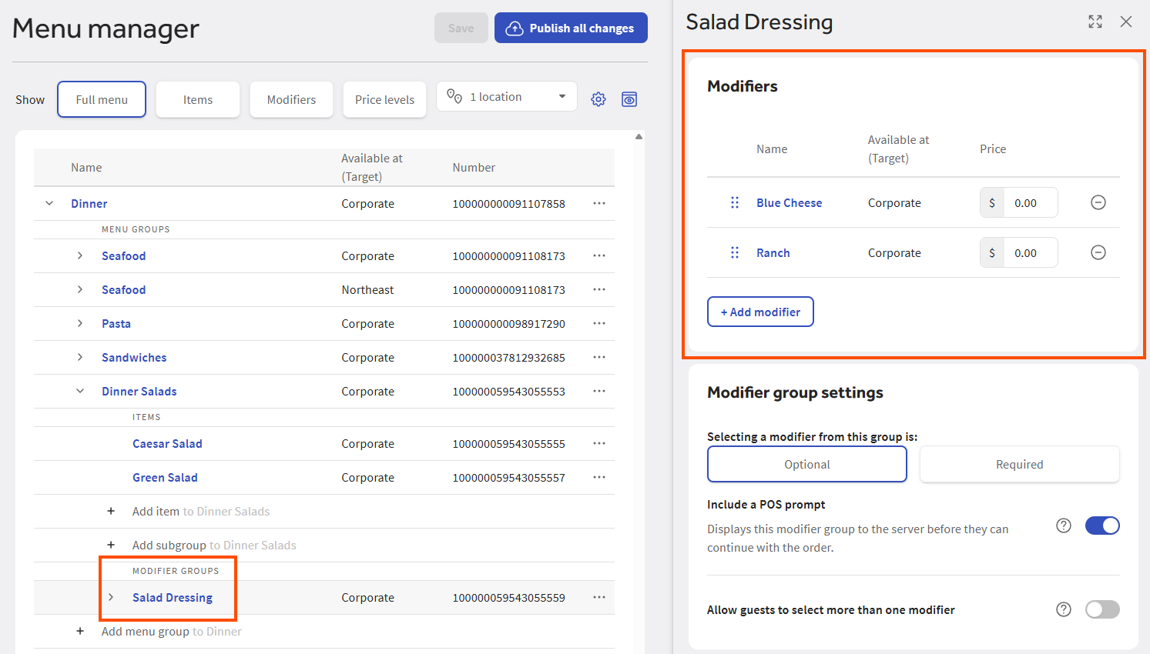Click the minus icon for Ranch
Image resolution: width=1150 pixels, height=654 pixels.
[x=1098, y=252]
